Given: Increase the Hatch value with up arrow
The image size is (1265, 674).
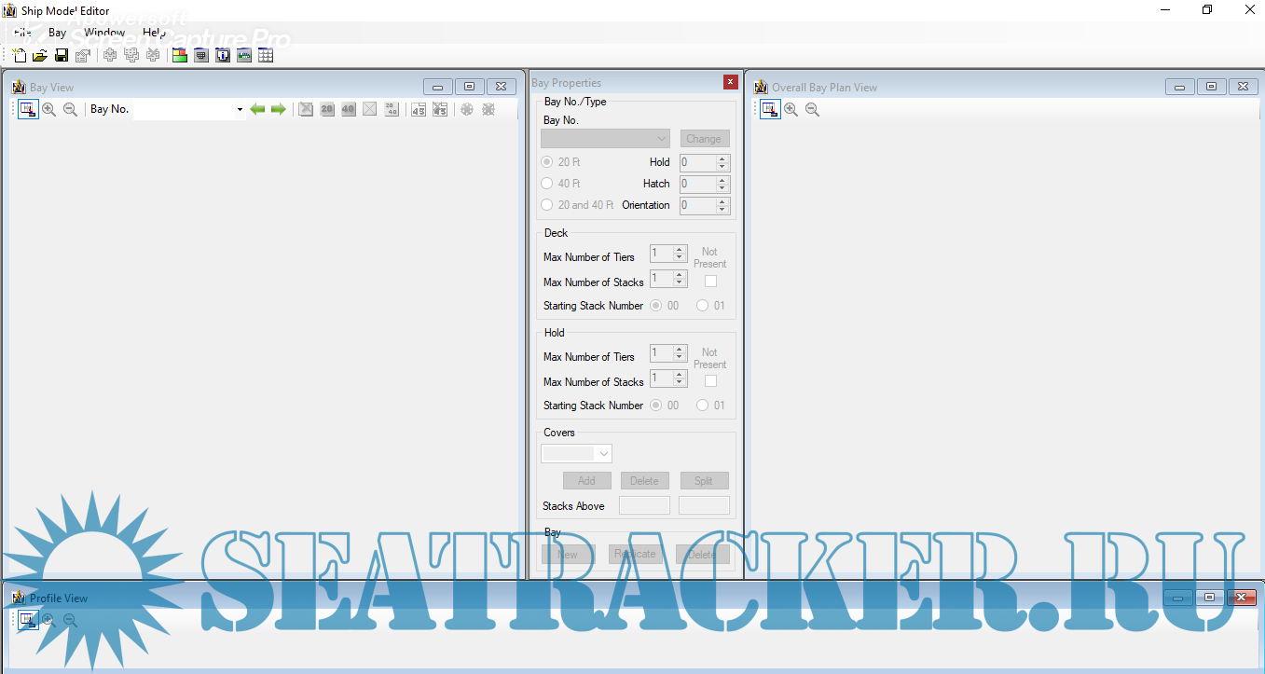Looking at the screenshot, I should coord(722,180).
